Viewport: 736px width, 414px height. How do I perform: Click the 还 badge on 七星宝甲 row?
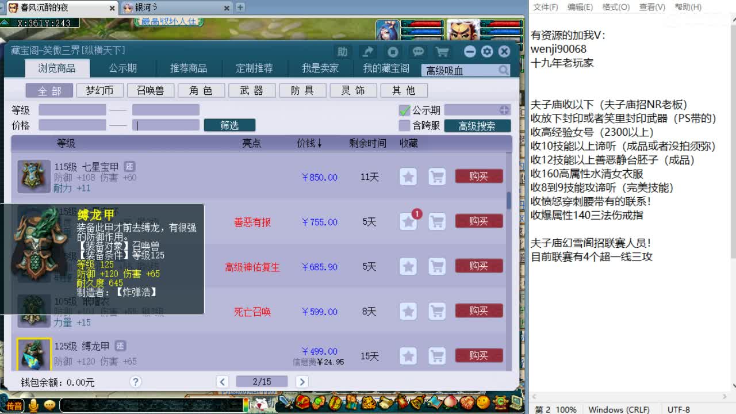[129, 167]
